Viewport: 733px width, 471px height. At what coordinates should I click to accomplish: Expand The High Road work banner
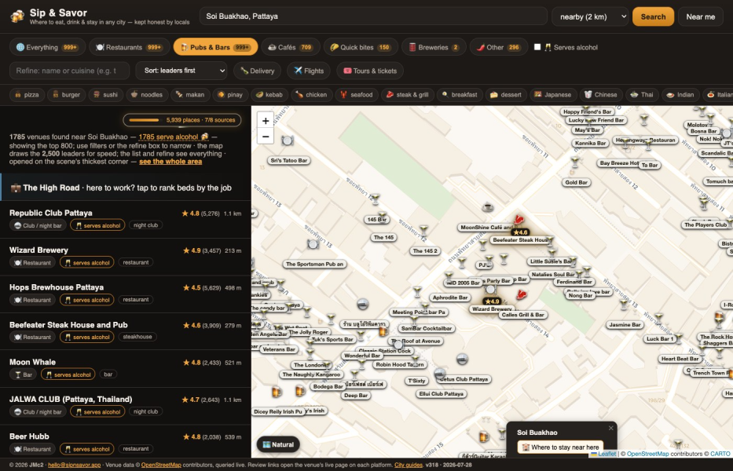[126, 188]
